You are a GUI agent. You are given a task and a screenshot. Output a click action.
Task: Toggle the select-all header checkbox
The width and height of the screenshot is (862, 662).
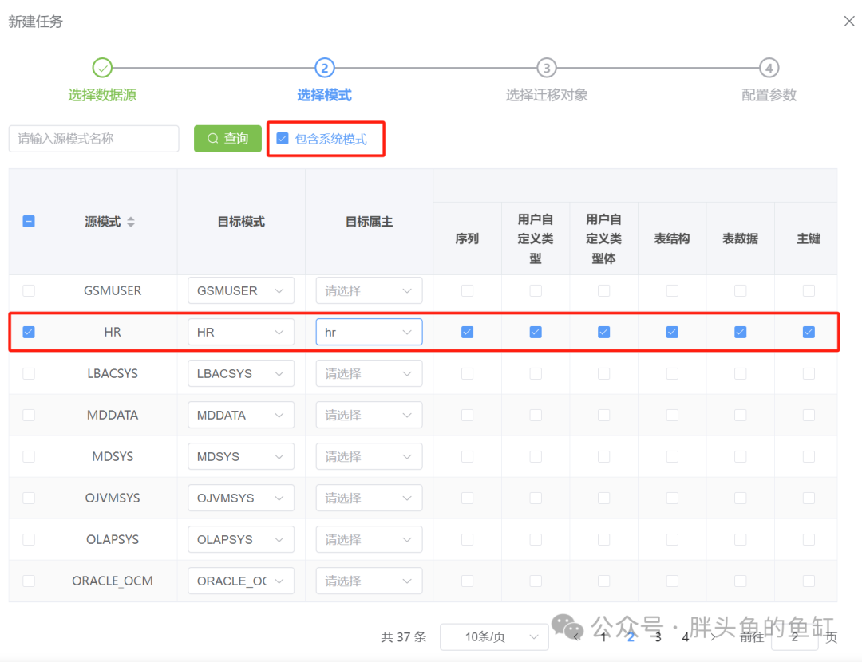(29, 222)
